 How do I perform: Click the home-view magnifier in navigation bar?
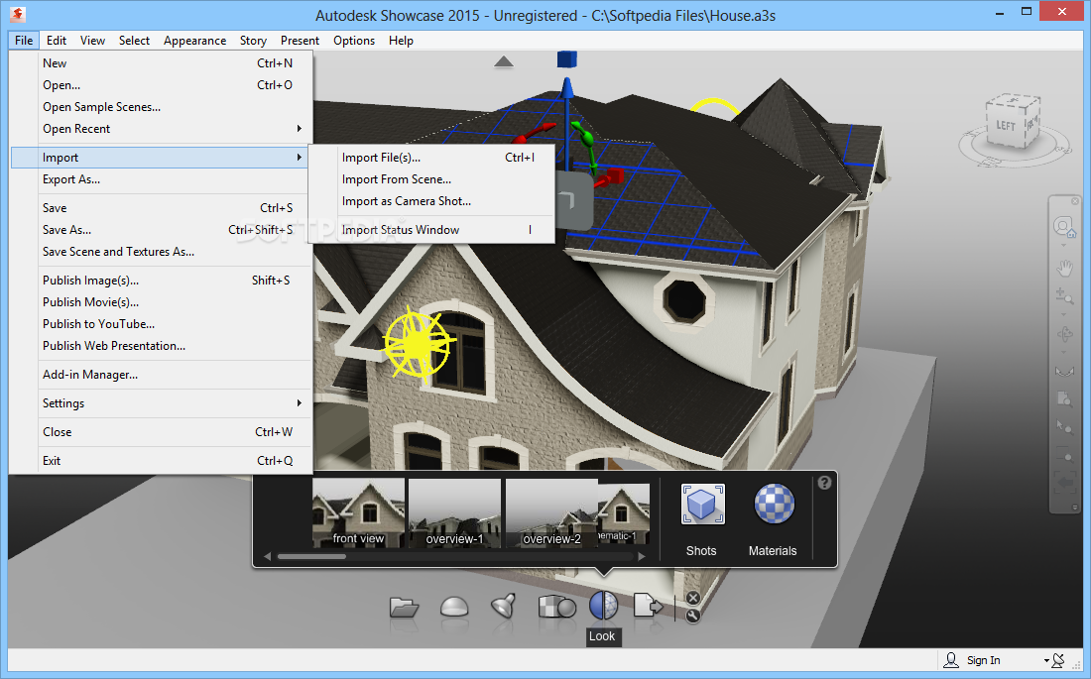[1064, 225]
